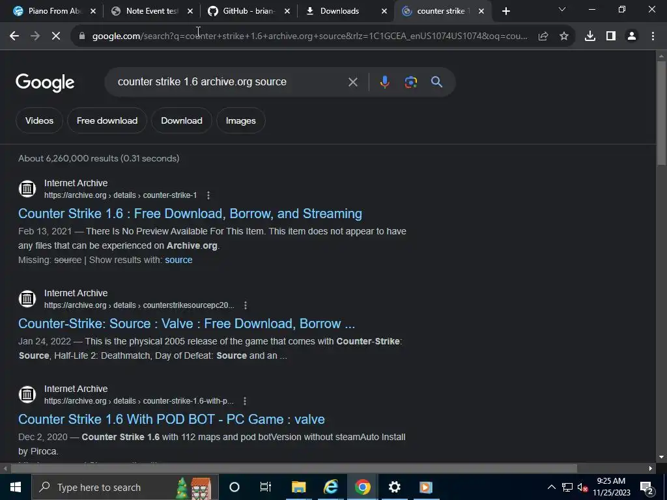Screen dimensions: 667x500
Task: Click the Chrome taskbar icon
Action: click(x=362, y=487)
